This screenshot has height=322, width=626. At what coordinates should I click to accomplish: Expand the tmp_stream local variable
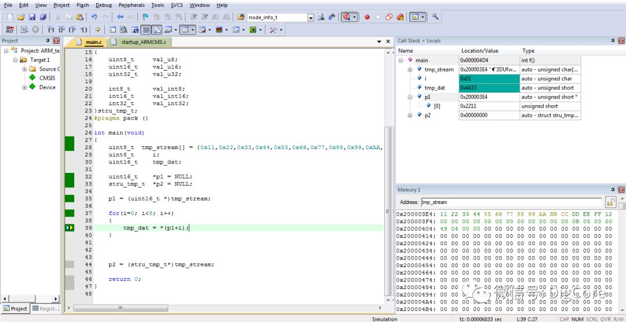[410, 69]
